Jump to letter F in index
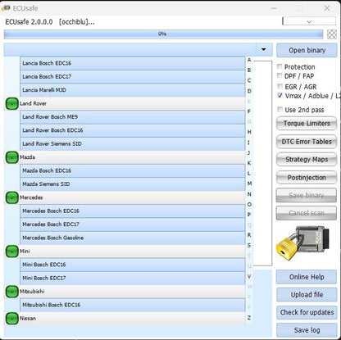 click(249, 111)
